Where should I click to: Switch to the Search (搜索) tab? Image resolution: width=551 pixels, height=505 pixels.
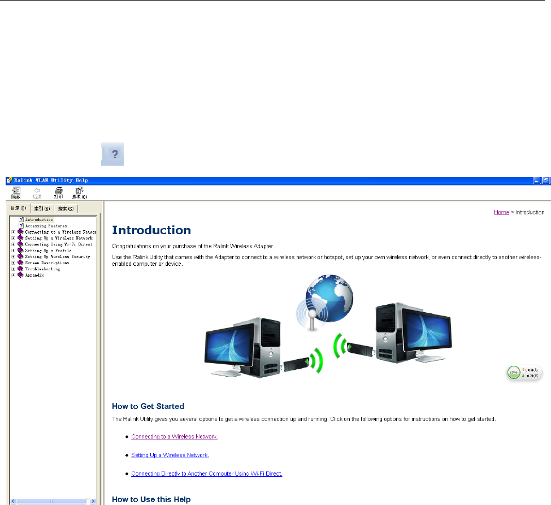[66, 209]
